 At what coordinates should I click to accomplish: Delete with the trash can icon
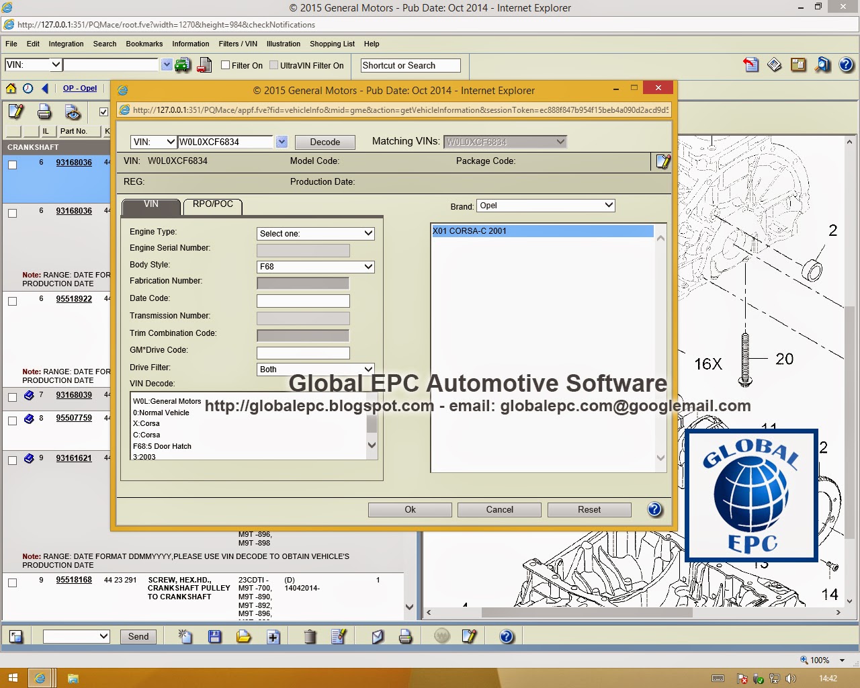[310, 636]
